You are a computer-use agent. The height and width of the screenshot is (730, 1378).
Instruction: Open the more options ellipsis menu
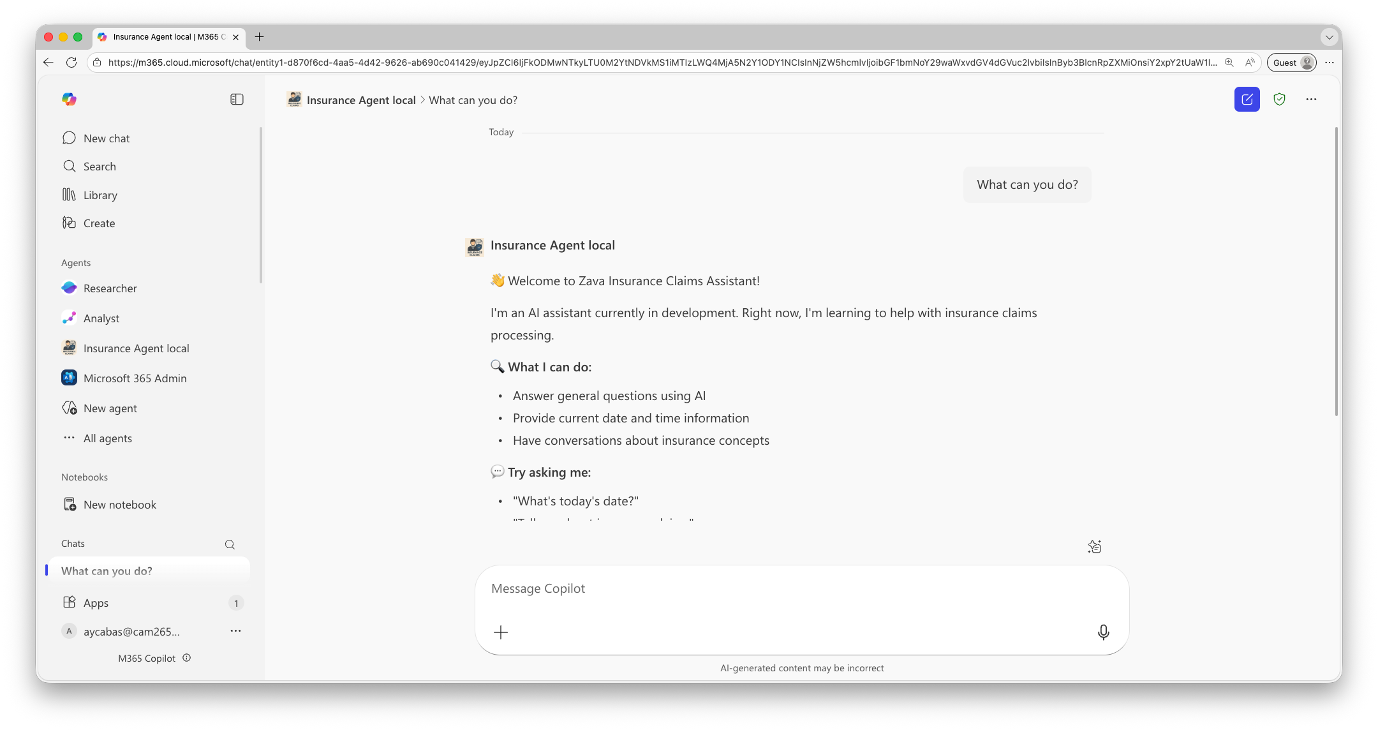(x=1312, y=99)
